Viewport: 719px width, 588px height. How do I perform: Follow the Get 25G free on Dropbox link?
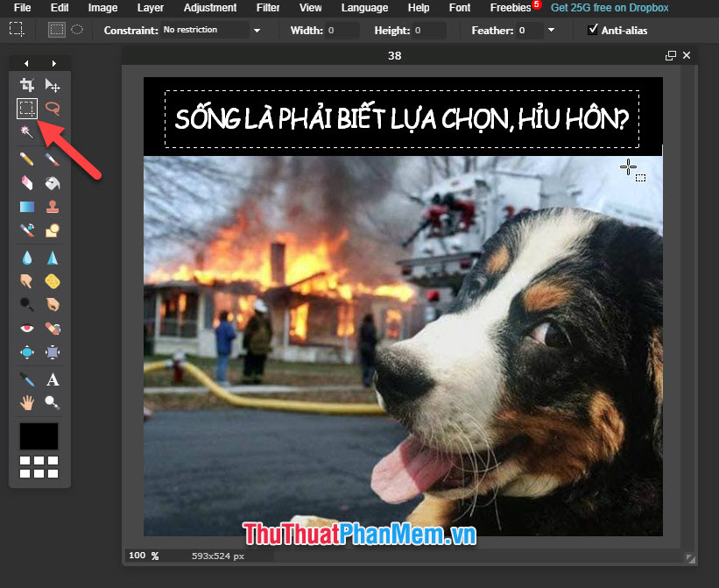tap(610, 8)
